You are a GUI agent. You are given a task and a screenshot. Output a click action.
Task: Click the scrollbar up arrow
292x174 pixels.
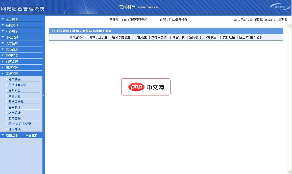[289, 26]
